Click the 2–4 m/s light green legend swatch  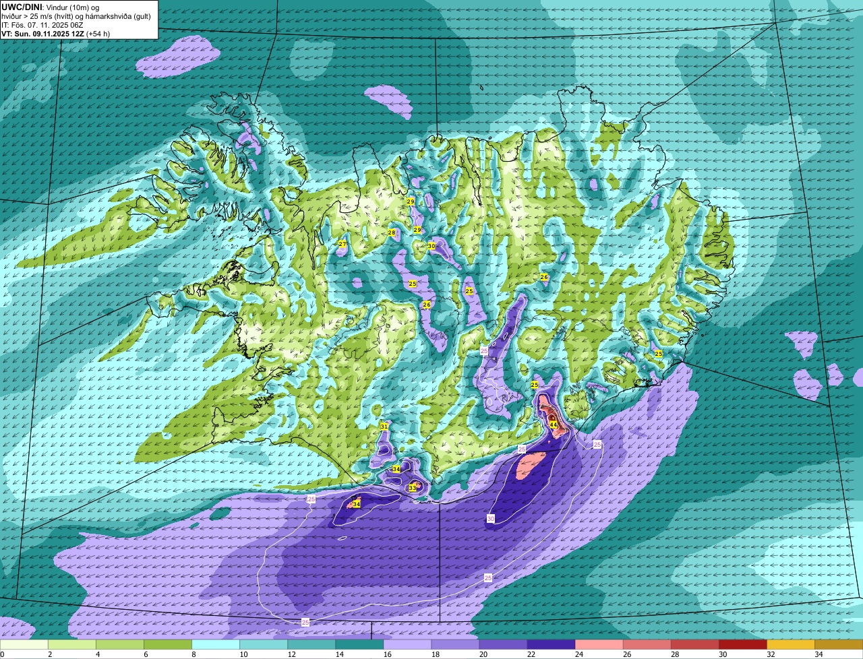(x=72, y=645)
